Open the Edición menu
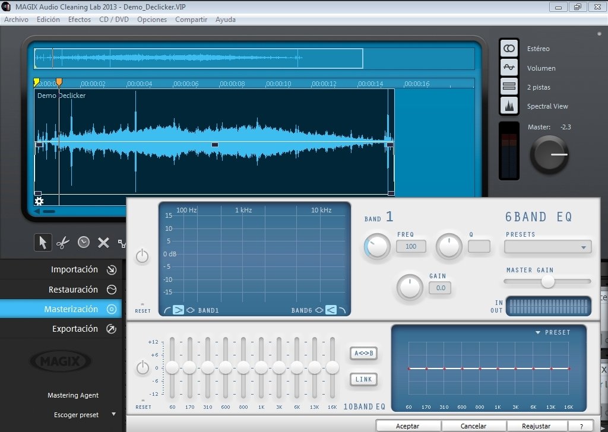 [x=48, y=20]
